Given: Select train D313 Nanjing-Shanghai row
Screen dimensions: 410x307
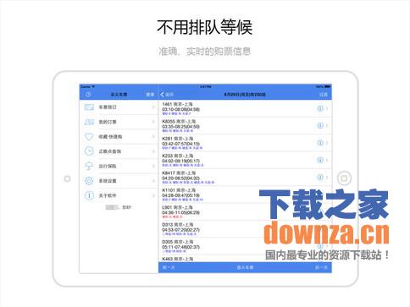Looking at the screenshot, I should coord(245,229).
